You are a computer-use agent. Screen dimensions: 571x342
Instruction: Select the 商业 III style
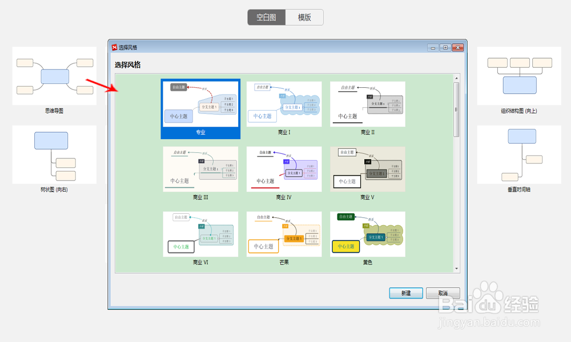(200, 169)
